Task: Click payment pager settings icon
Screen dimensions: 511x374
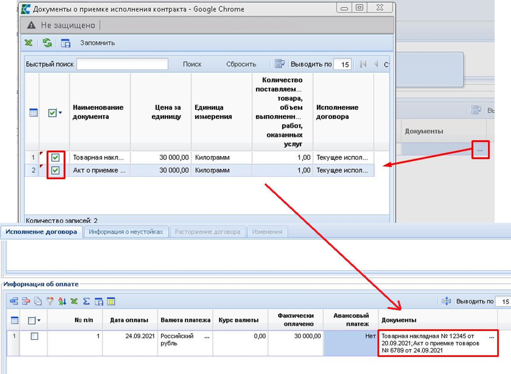Action: [x=447, y=301]
